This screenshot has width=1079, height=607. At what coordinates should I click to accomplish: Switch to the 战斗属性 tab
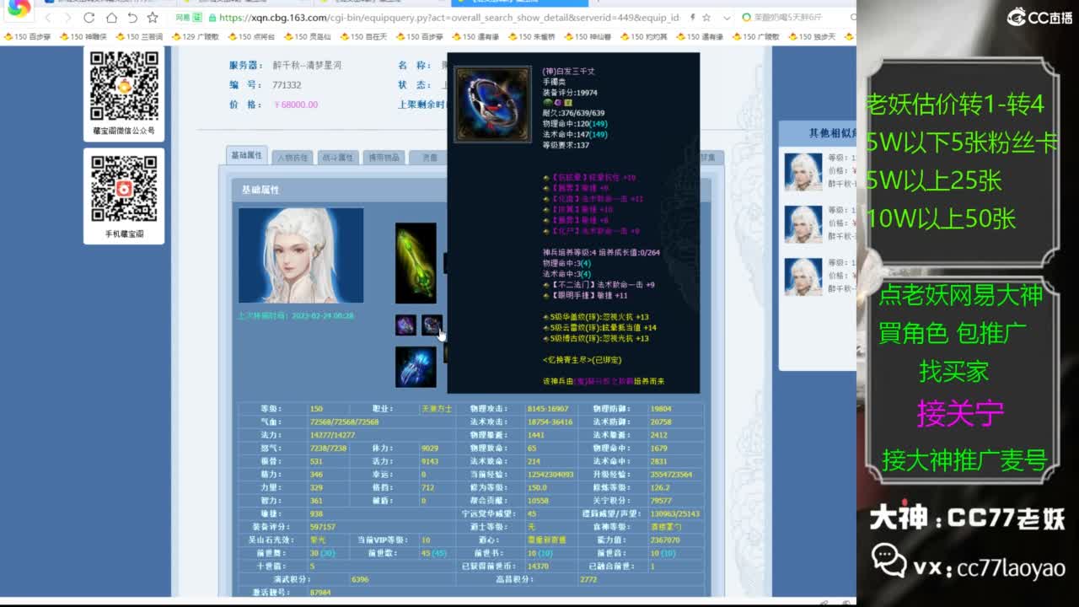pos(337,157)
